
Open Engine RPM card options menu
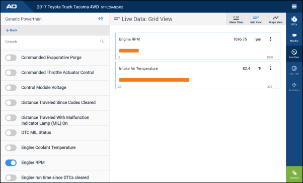coord(271,39)
